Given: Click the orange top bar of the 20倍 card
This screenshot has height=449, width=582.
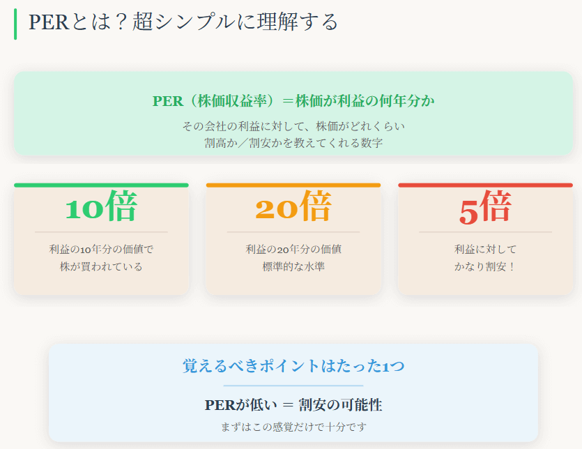Looking at the screenshot, I should pyautogui.click(x=293, y=185).
